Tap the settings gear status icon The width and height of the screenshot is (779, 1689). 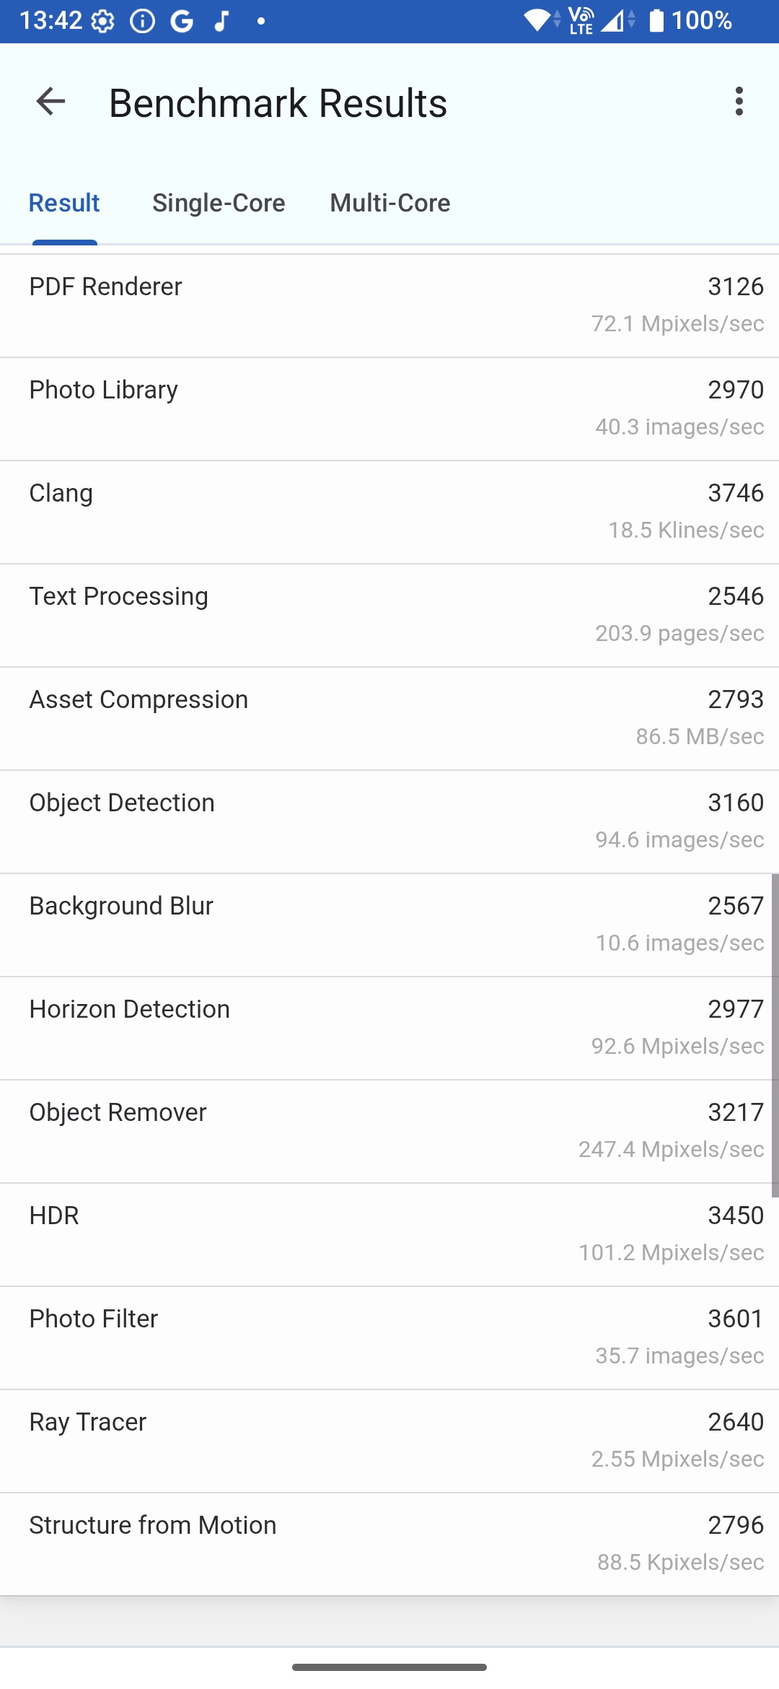[103, 22]
